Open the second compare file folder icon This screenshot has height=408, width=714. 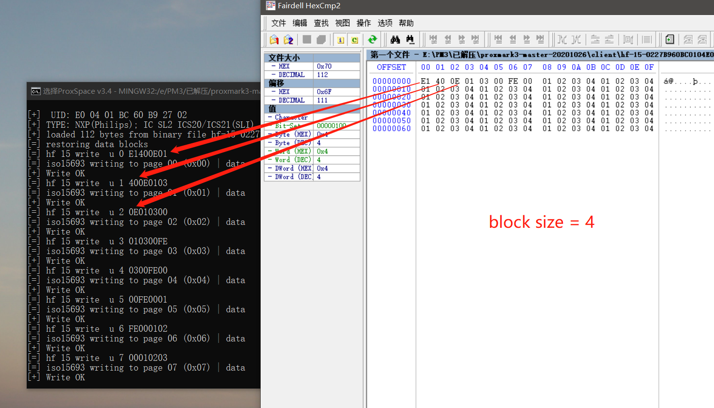tap(288, 39)
